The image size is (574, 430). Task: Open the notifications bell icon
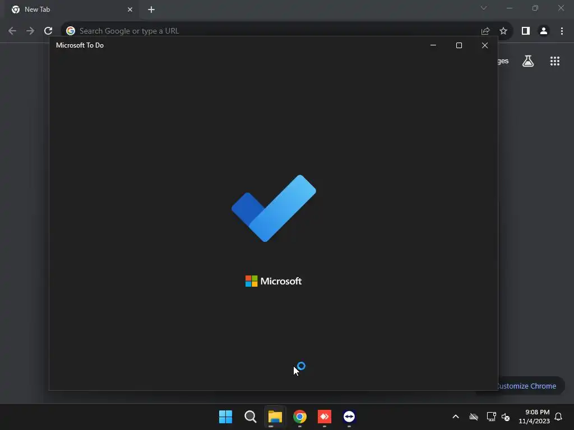[x=558, y=417]
